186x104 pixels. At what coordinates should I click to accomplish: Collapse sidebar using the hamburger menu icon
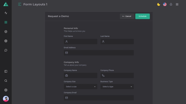click(20, 4)
